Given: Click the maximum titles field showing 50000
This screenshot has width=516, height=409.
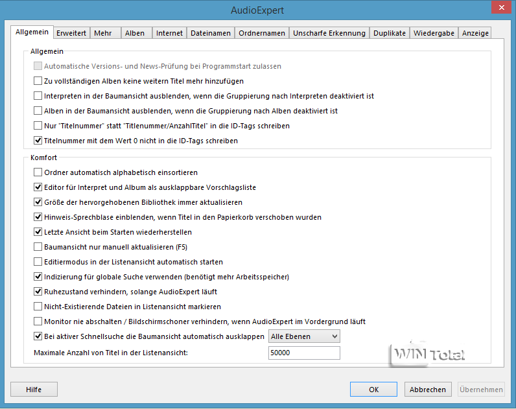Looking at the screenshot, I should [304, 353].
